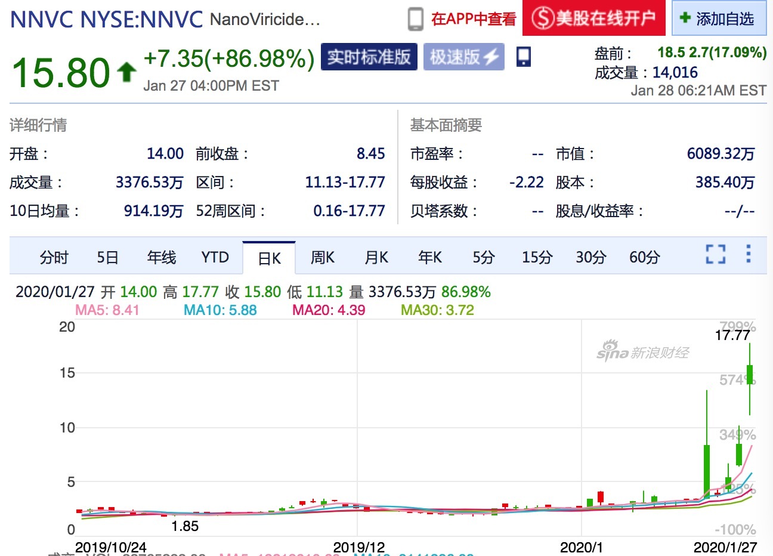The image size is (773, 556).
Task: Open the three-dot chart options menu
Action: [x=748, y=254]
